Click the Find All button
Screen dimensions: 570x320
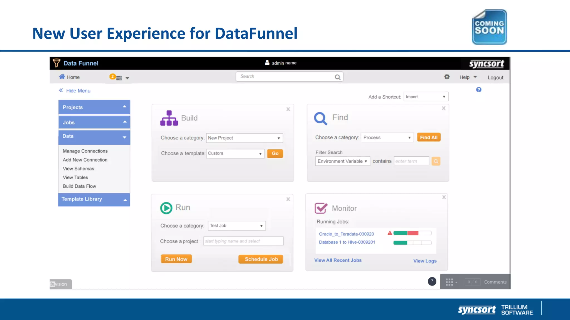(x=429, y=137)
